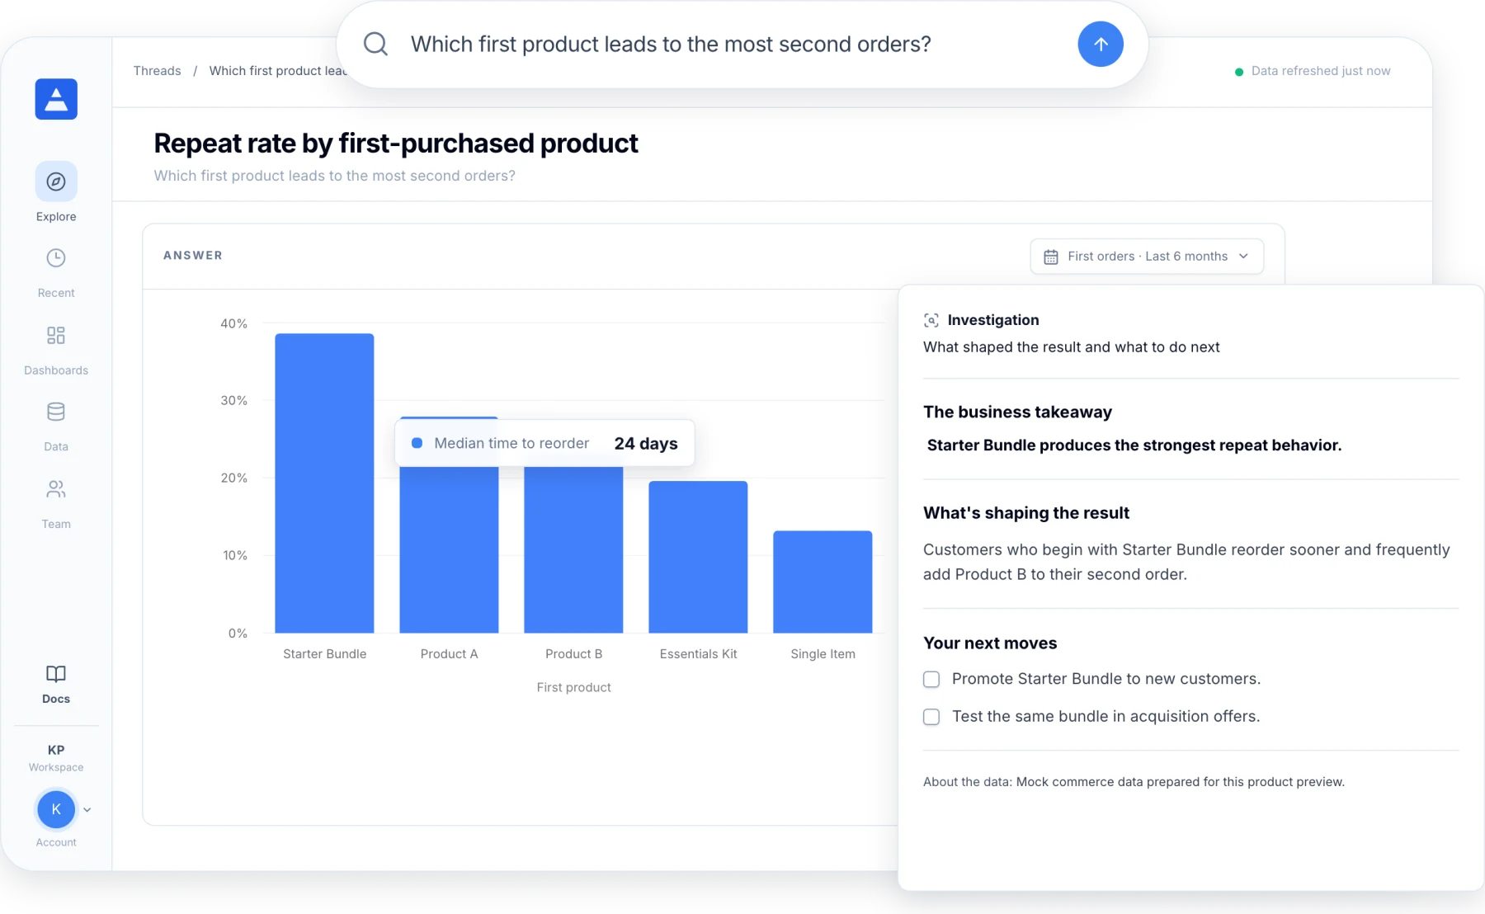1485x914 pixels.
Task: Click the 40% axis value
Action: click(x=233, y=323)
